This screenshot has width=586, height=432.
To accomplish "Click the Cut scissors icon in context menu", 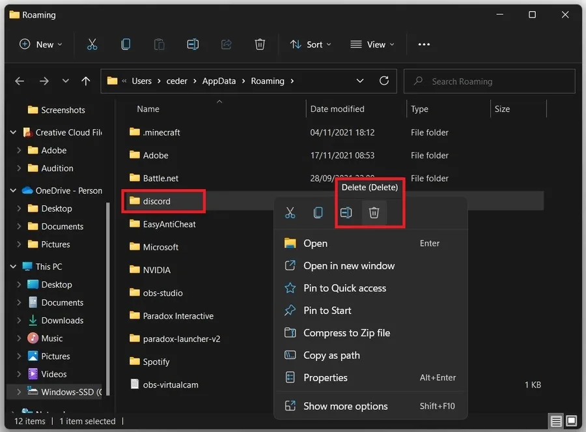I will (290, 213).
